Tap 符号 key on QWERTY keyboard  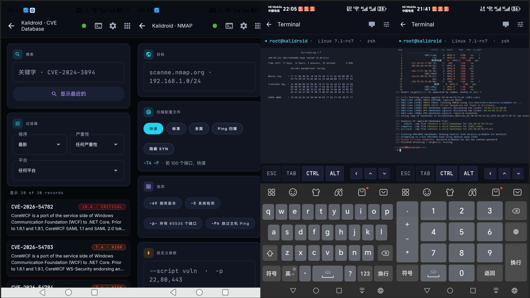(x=271, y=274)
